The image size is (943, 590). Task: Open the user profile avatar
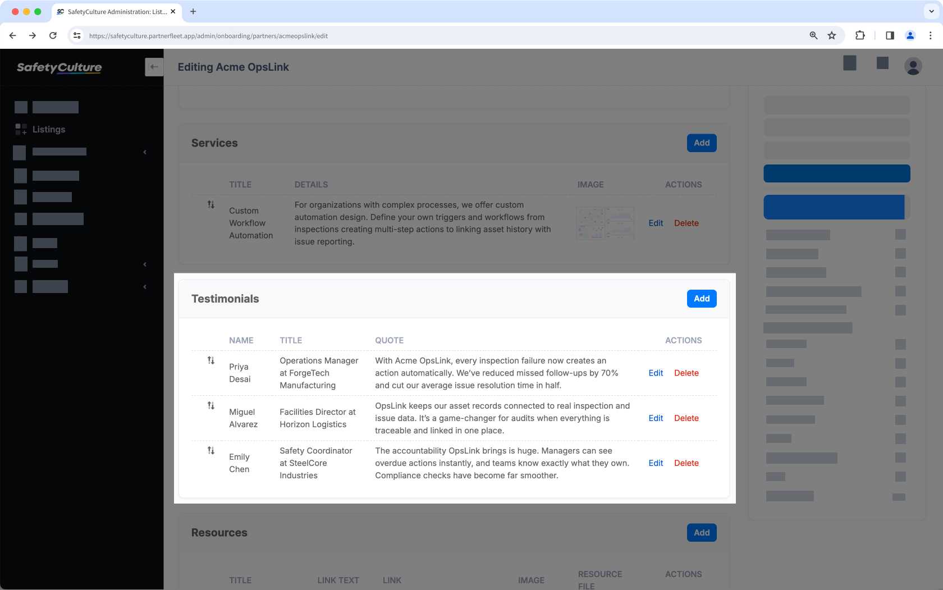coord(913,66)
